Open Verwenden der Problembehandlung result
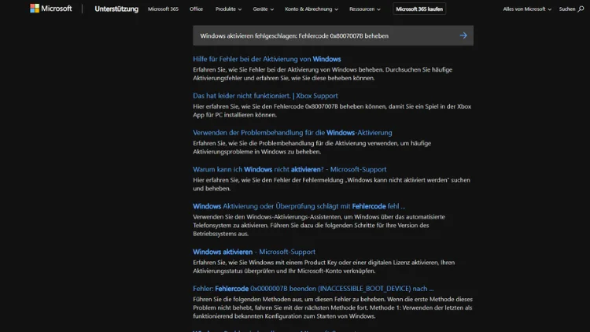590x332 pixels. click(293, 133)
